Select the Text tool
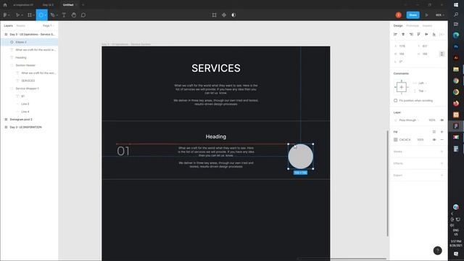The image size is (464, 261). (64, 15)
